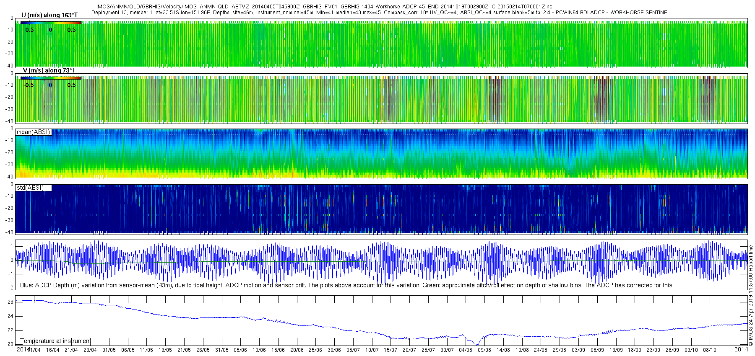Screen dimensions: 755x356
Task: Click the 2014 year label at bottom right
Action: coord(741,349)
